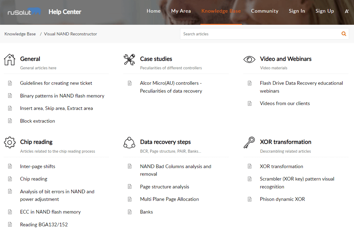
Task: Open Video and Webinars category heading
Action: (285, 59)
